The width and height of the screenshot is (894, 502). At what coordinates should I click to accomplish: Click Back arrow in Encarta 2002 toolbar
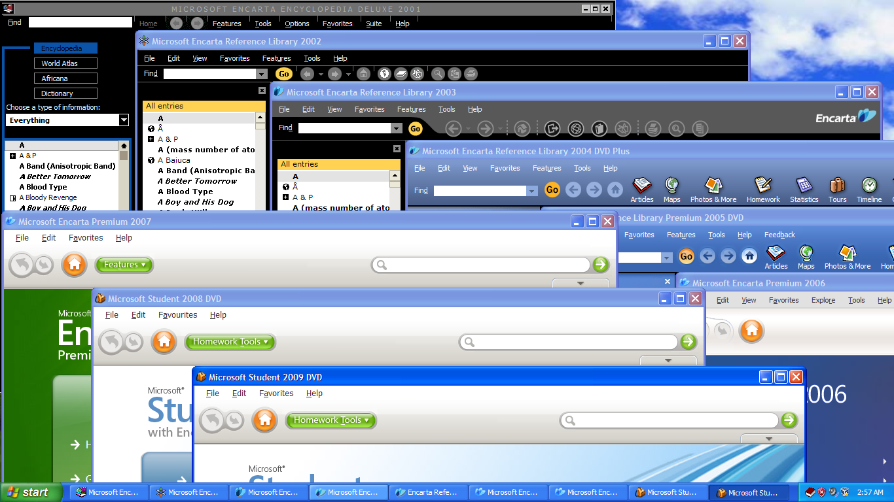[307, 74]
